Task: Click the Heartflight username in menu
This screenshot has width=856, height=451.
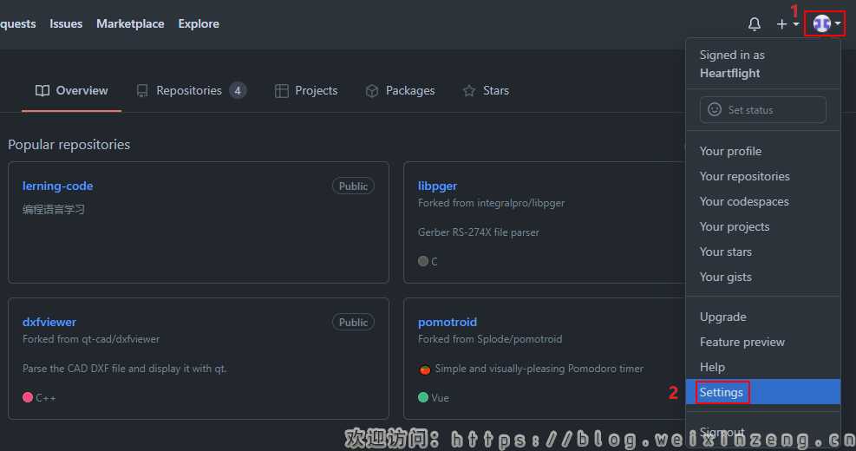Action: coord(729,73)
